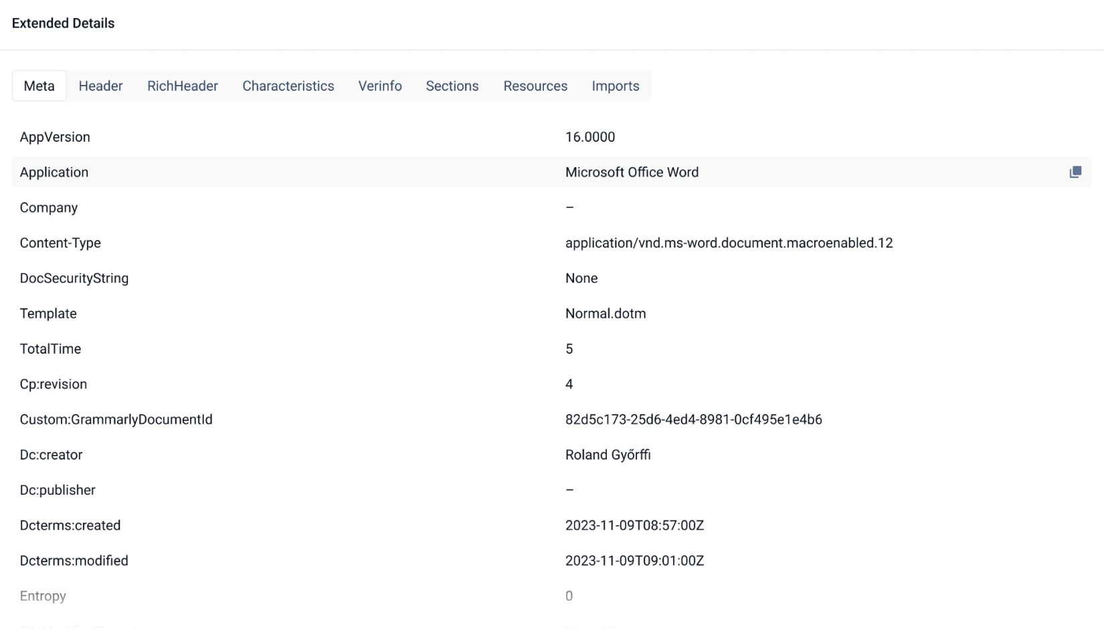This screenshot has width=1104, height=630.
Task: Copy the Application value using copy icon
Action: point(1075,173)
